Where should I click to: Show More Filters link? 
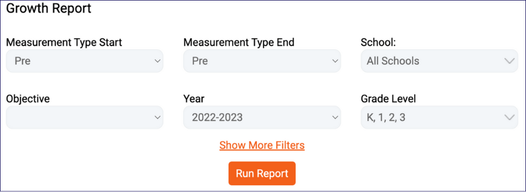click(262, 145)
